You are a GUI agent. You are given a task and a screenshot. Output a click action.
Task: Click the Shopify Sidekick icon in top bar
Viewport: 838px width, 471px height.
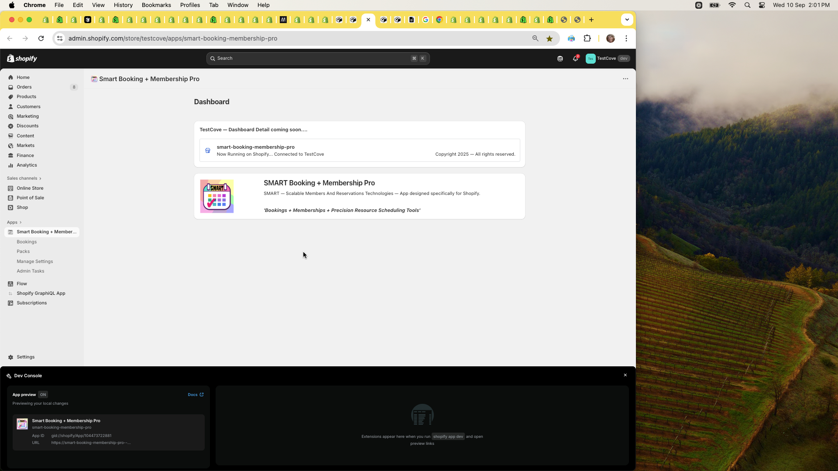[560, 58]
